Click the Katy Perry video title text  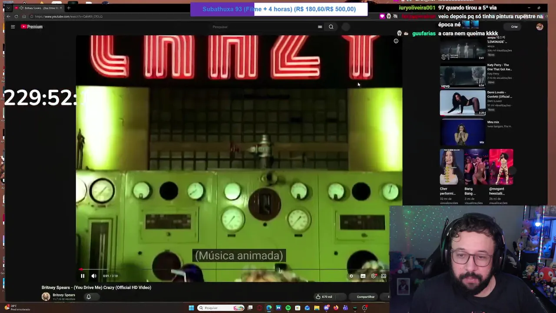[500, 67]
